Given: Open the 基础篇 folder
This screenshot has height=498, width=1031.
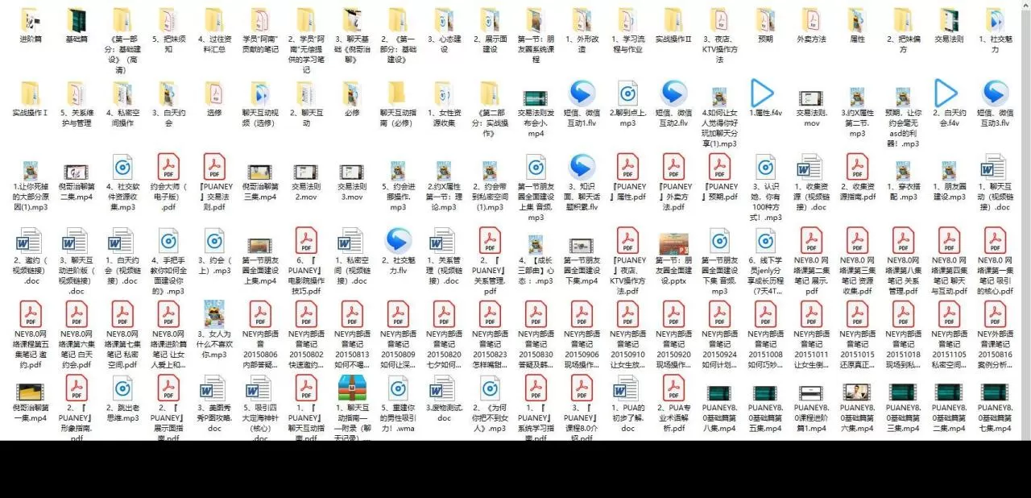Looking at the screenshot, I should [x=76, y=20].
